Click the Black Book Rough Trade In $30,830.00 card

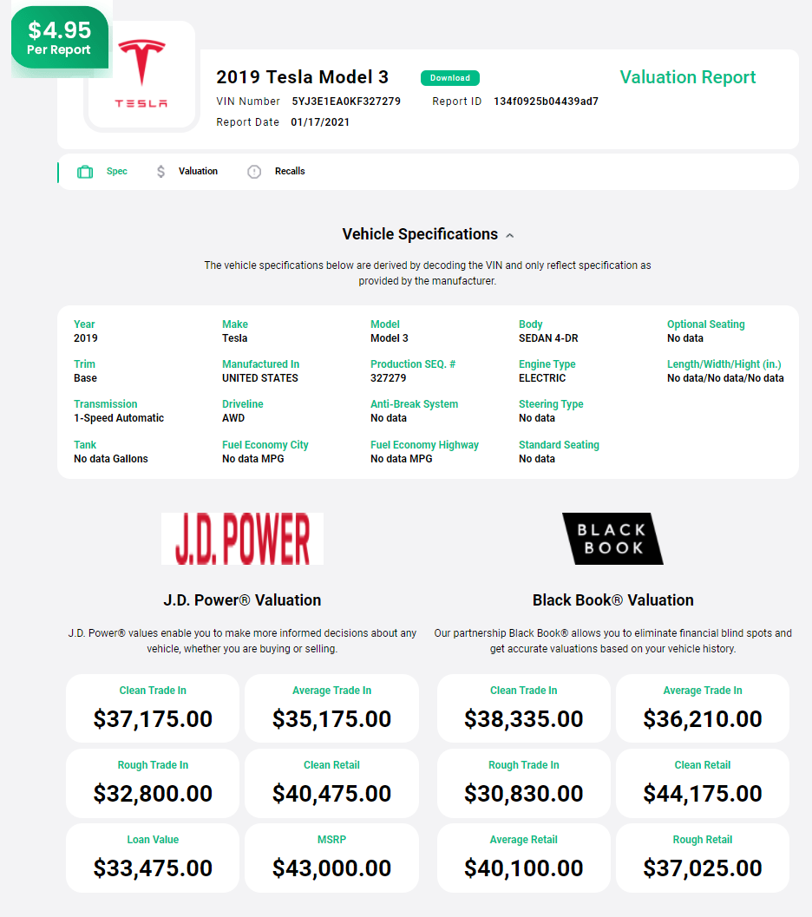pos(524,783)
